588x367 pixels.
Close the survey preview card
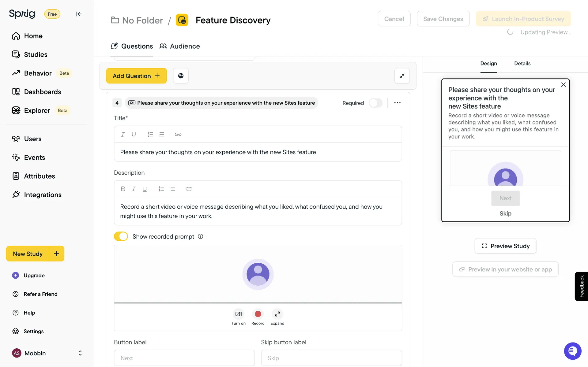click(x=563, y=85)
